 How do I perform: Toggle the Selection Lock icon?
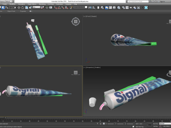click(100, 124)
